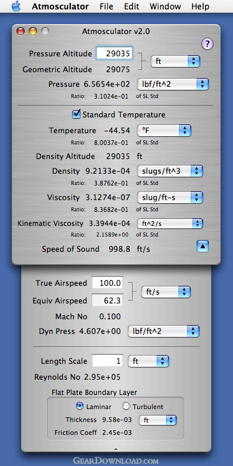Open the Kinematic Viscosity units dropdown ft^2/s
233x466 pixels.
coord(170,224)
